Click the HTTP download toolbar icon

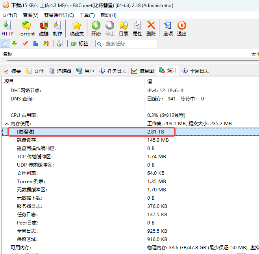[7, 28]
